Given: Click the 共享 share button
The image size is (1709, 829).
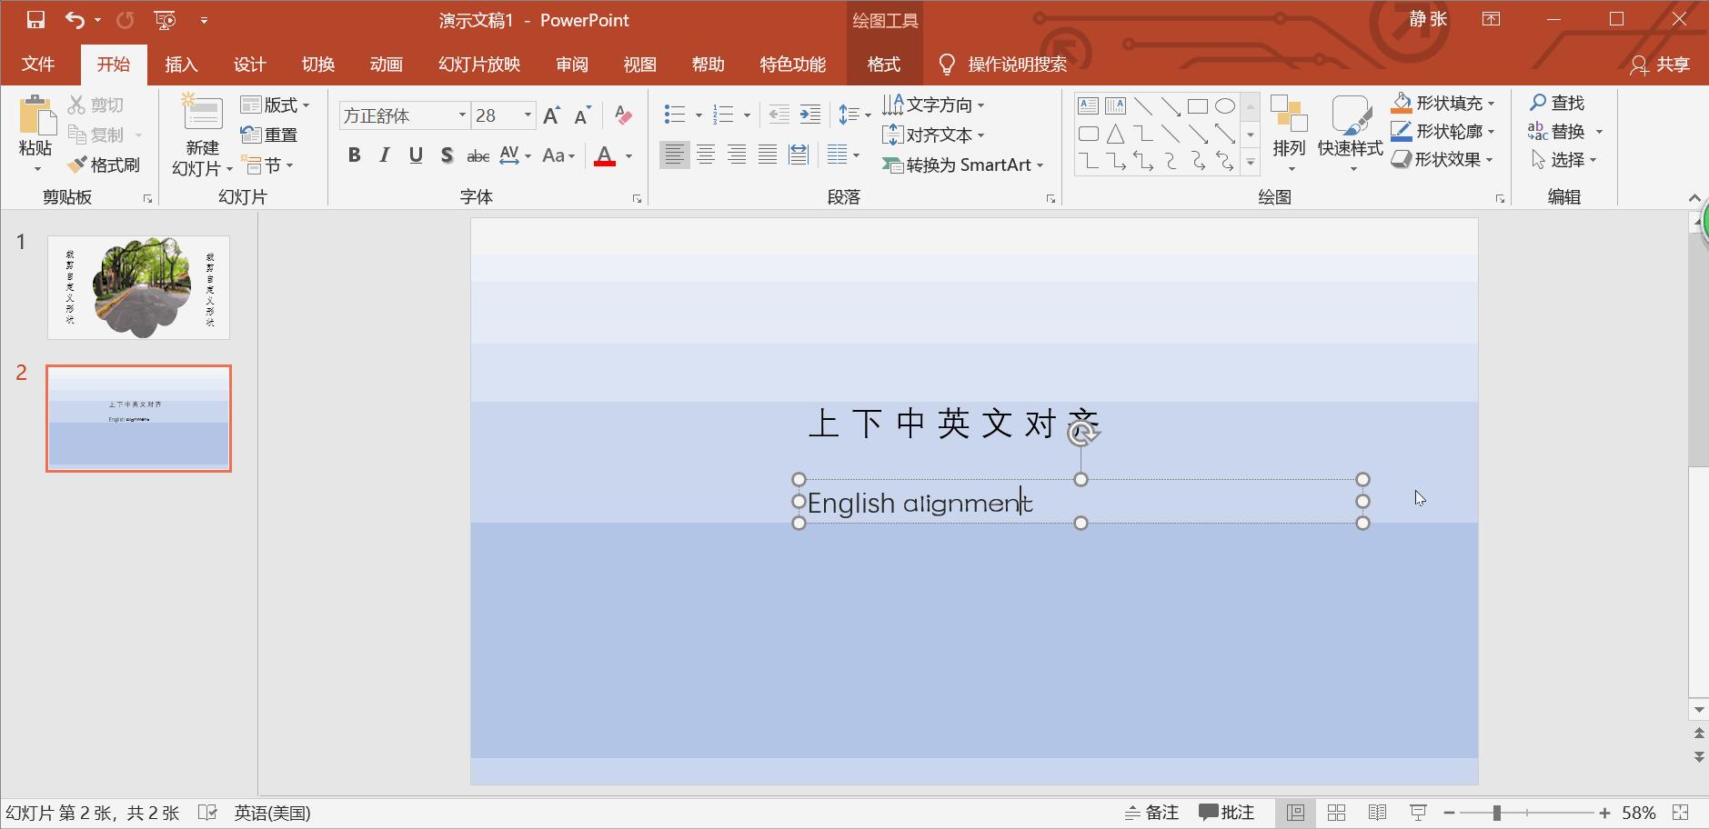Looking at the screenshot, I should [x=1660, y=65].
